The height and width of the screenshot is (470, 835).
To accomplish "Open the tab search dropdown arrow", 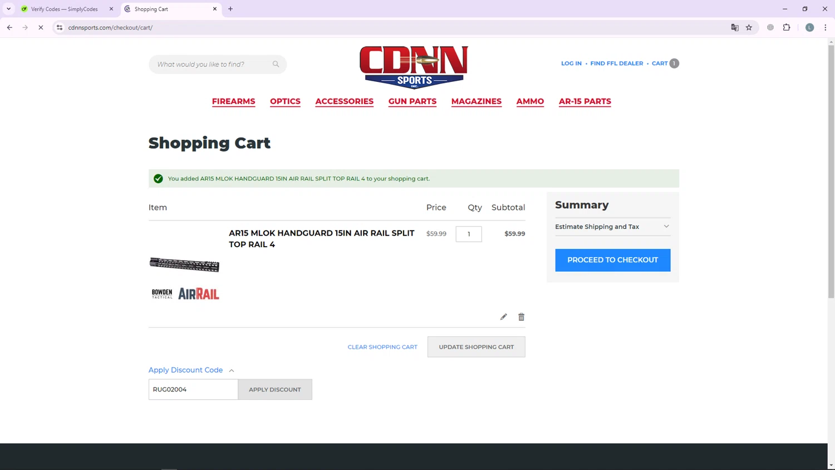I will pos(9,9).
